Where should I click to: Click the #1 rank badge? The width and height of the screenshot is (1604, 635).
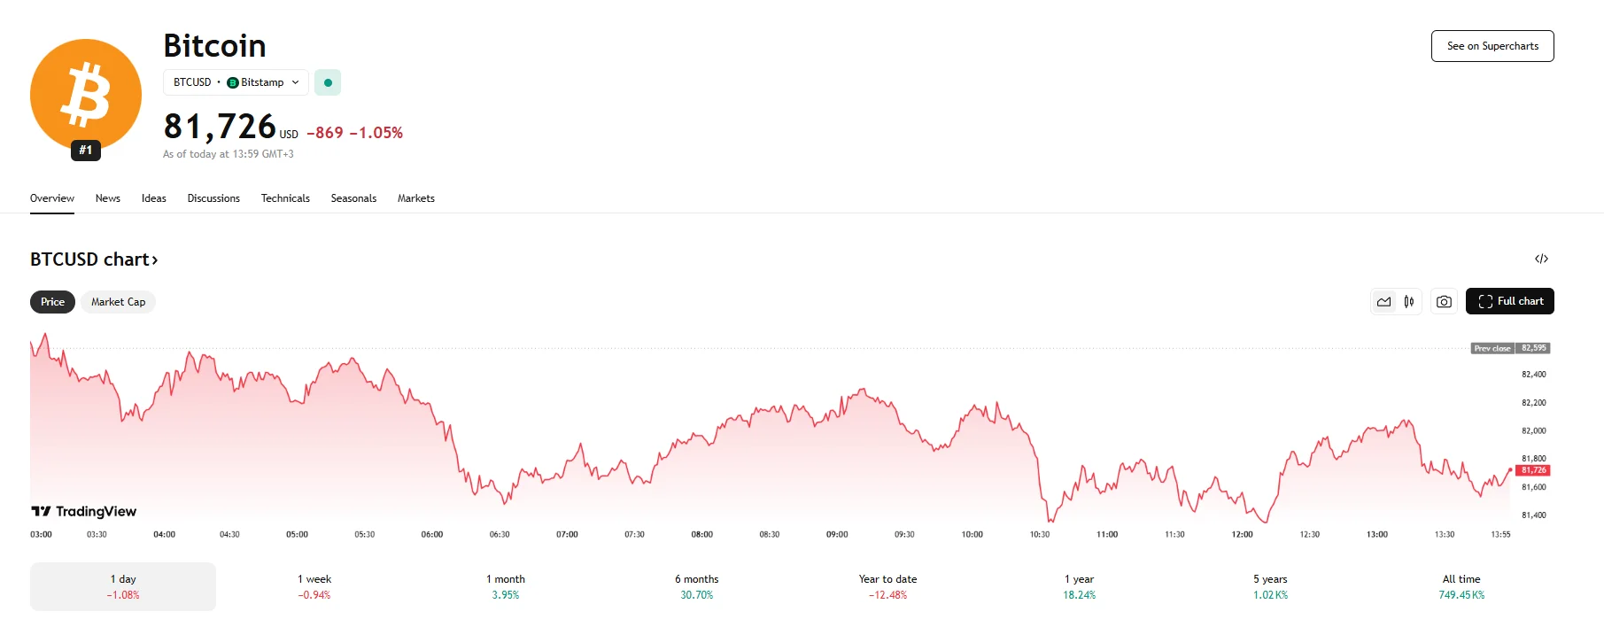point(86,151)
